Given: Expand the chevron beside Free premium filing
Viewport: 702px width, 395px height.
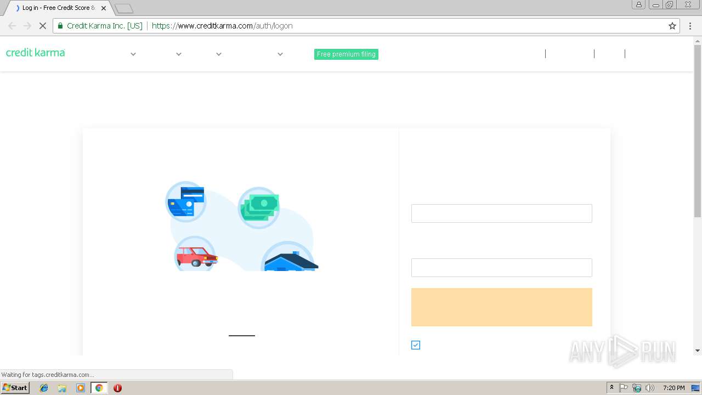Looking at the screenshot, I should pos(280,54).
